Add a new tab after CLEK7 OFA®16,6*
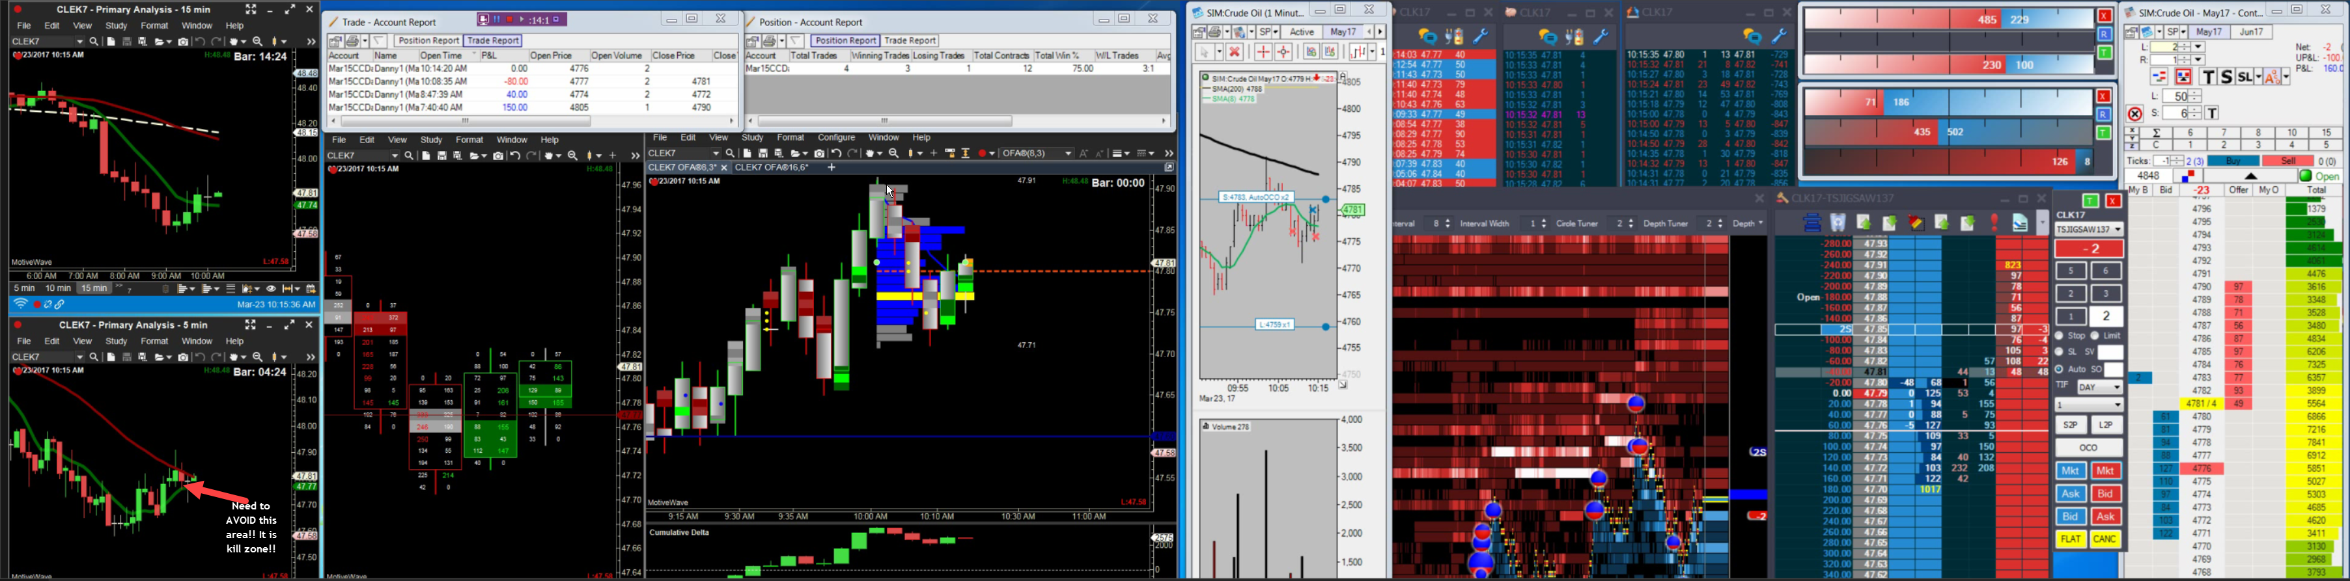The image size is (2350, 581). pos(831,168)
